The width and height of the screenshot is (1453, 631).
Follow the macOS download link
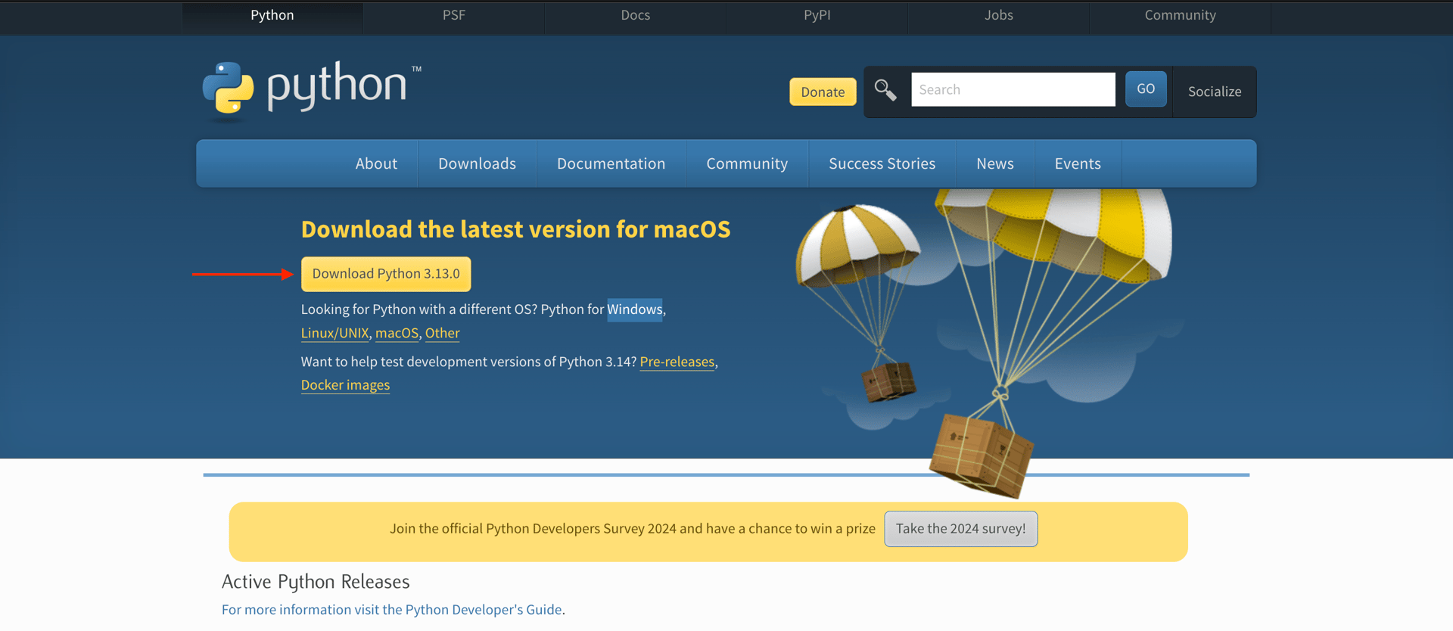click(397, 333)
